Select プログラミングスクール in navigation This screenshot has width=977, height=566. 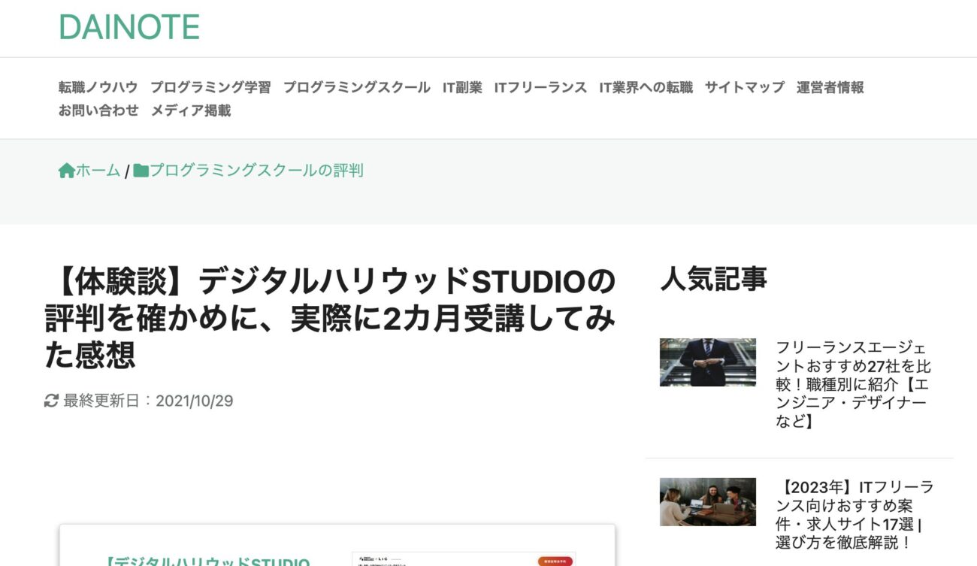tap(356, 87)
